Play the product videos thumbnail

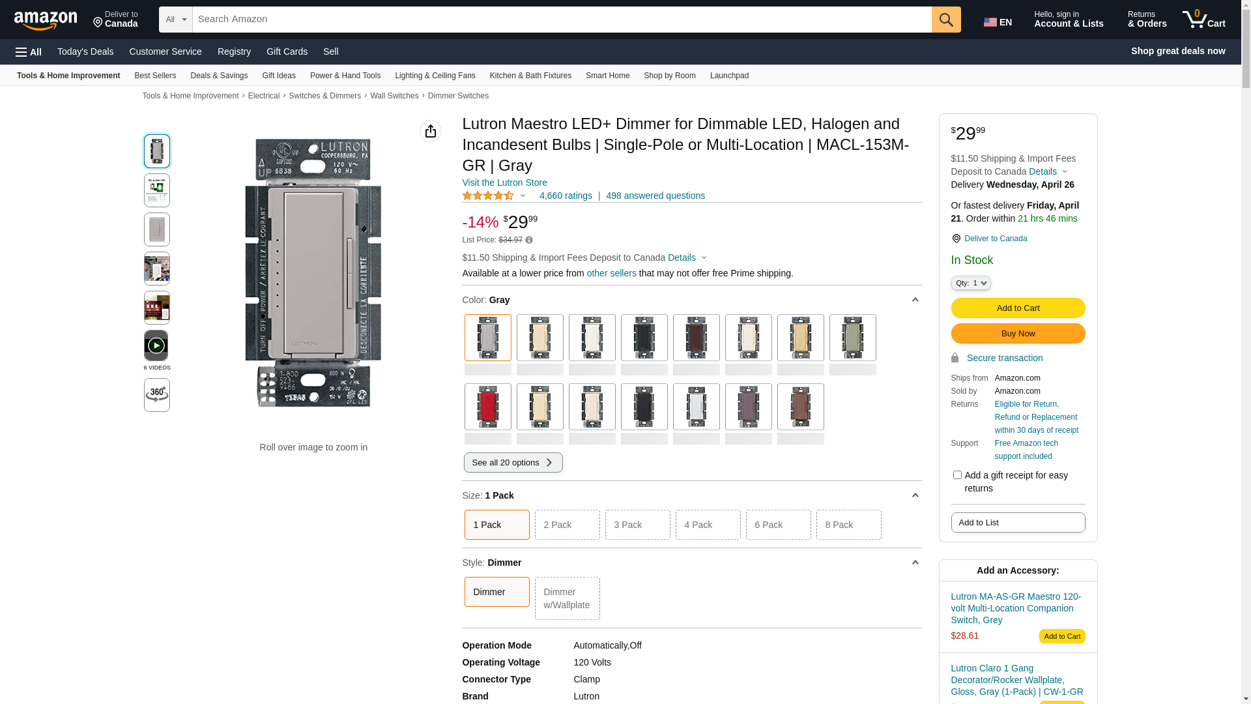(156, 345)
